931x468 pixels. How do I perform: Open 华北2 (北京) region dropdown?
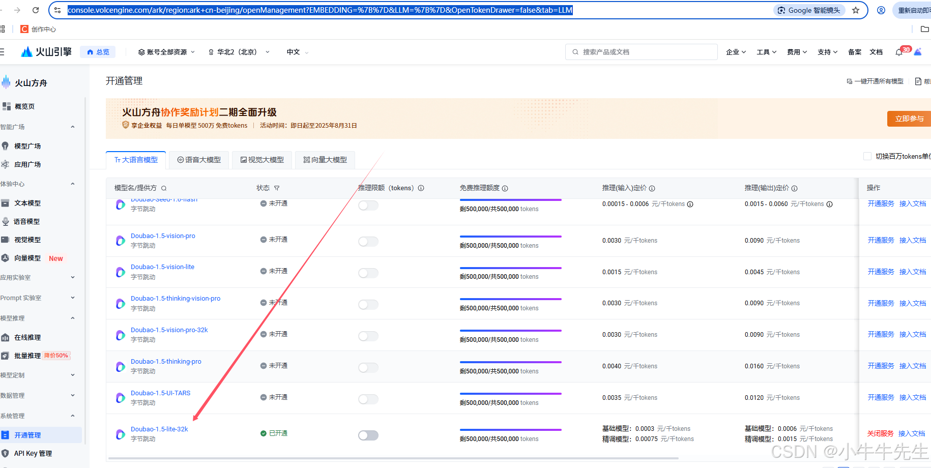pyautogui.click(x=239, y=52)
